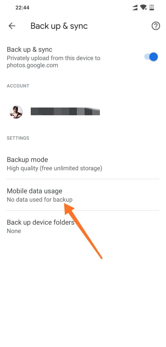Tap High quality (free unlimited storage) subtitle
166x347 pixels.
tap(54, 168)
